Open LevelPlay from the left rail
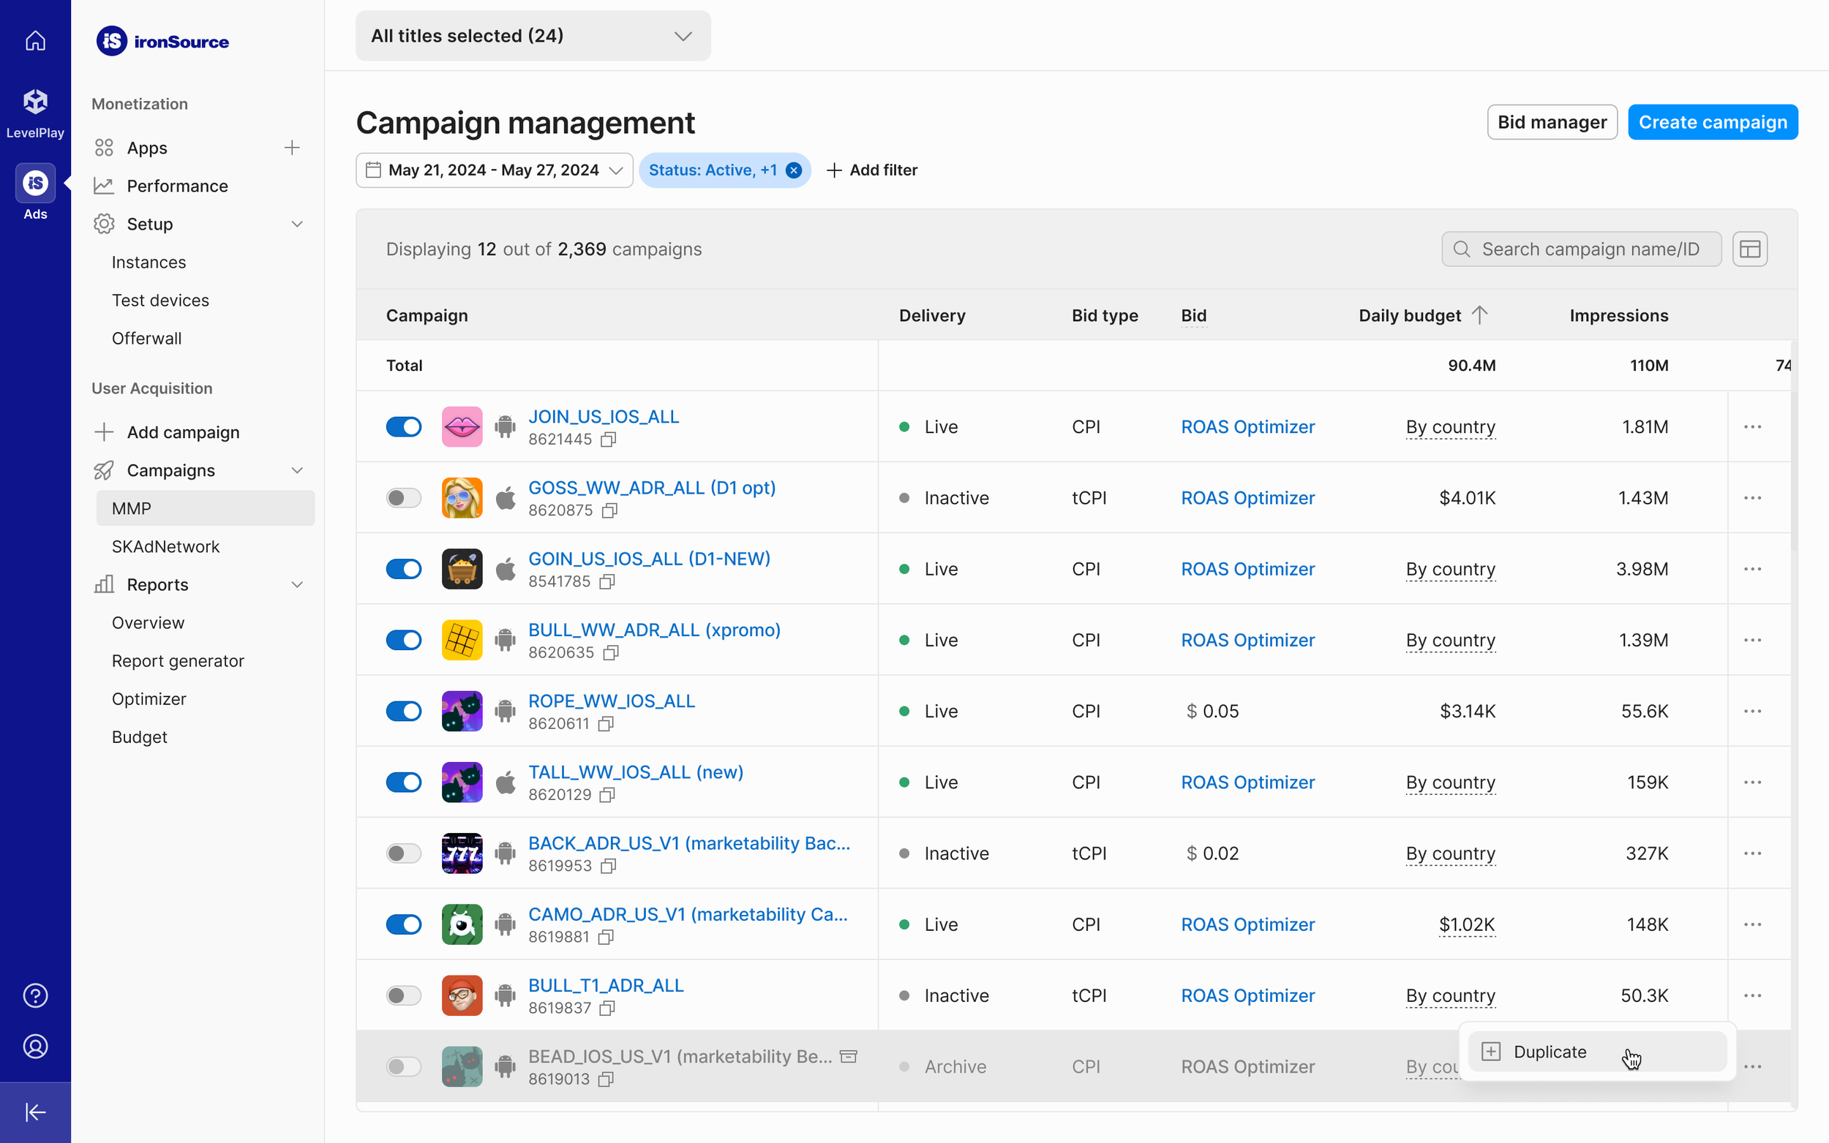The height and width of the screenshot is (1143, 1829). coord(35,112)
